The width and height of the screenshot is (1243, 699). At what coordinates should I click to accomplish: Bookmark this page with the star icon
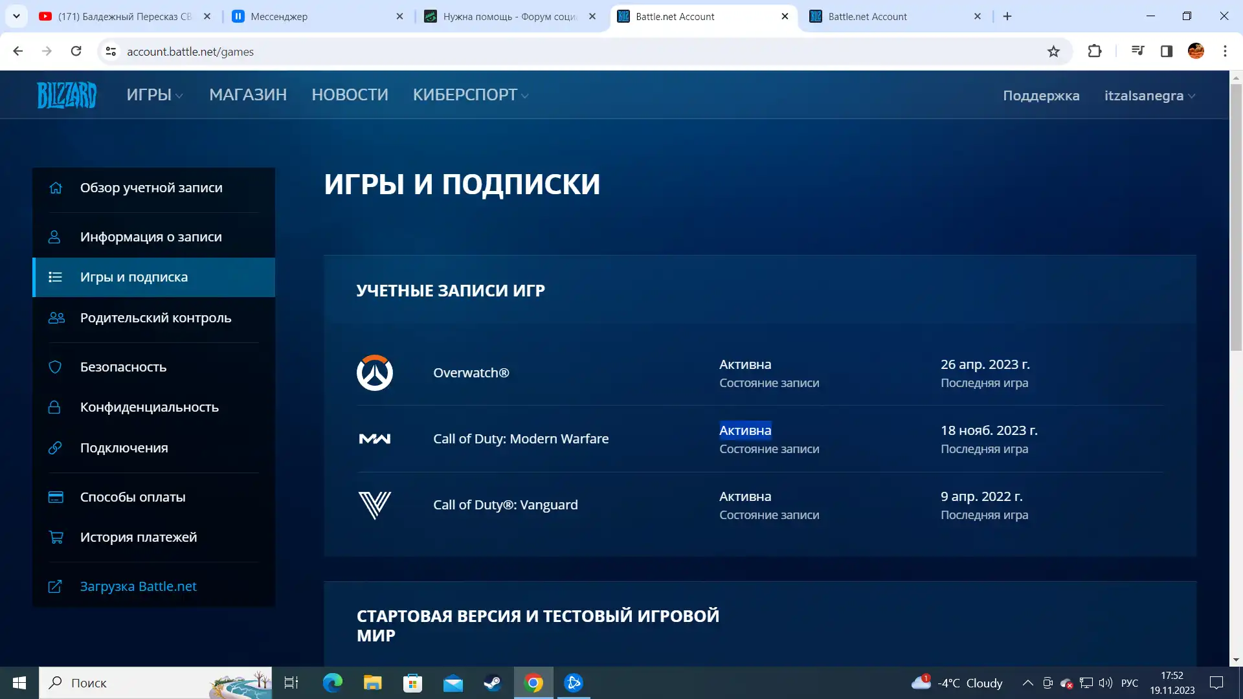[1053, 52]
